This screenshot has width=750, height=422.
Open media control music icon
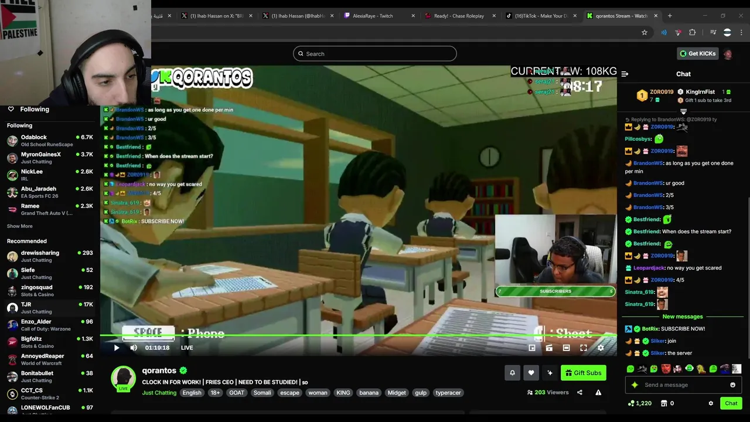pos(713,32)
